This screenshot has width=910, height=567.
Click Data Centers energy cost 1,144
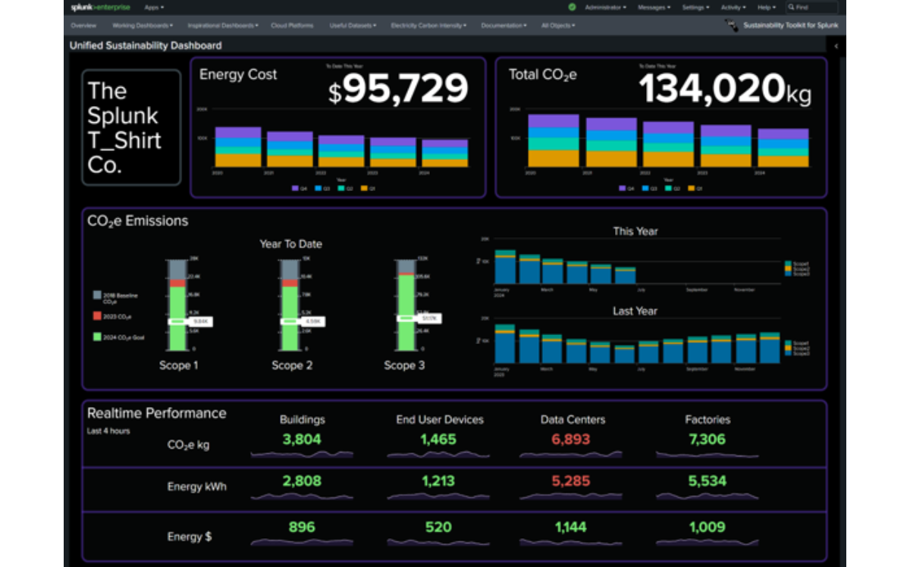click(570, 527)
